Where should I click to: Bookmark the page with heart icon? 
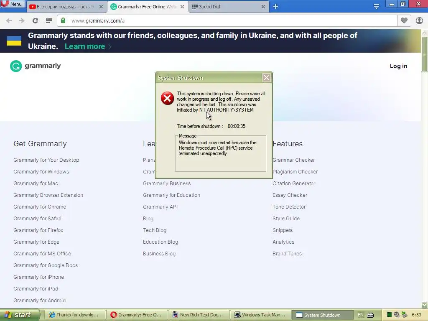click(x=404, y=20)
